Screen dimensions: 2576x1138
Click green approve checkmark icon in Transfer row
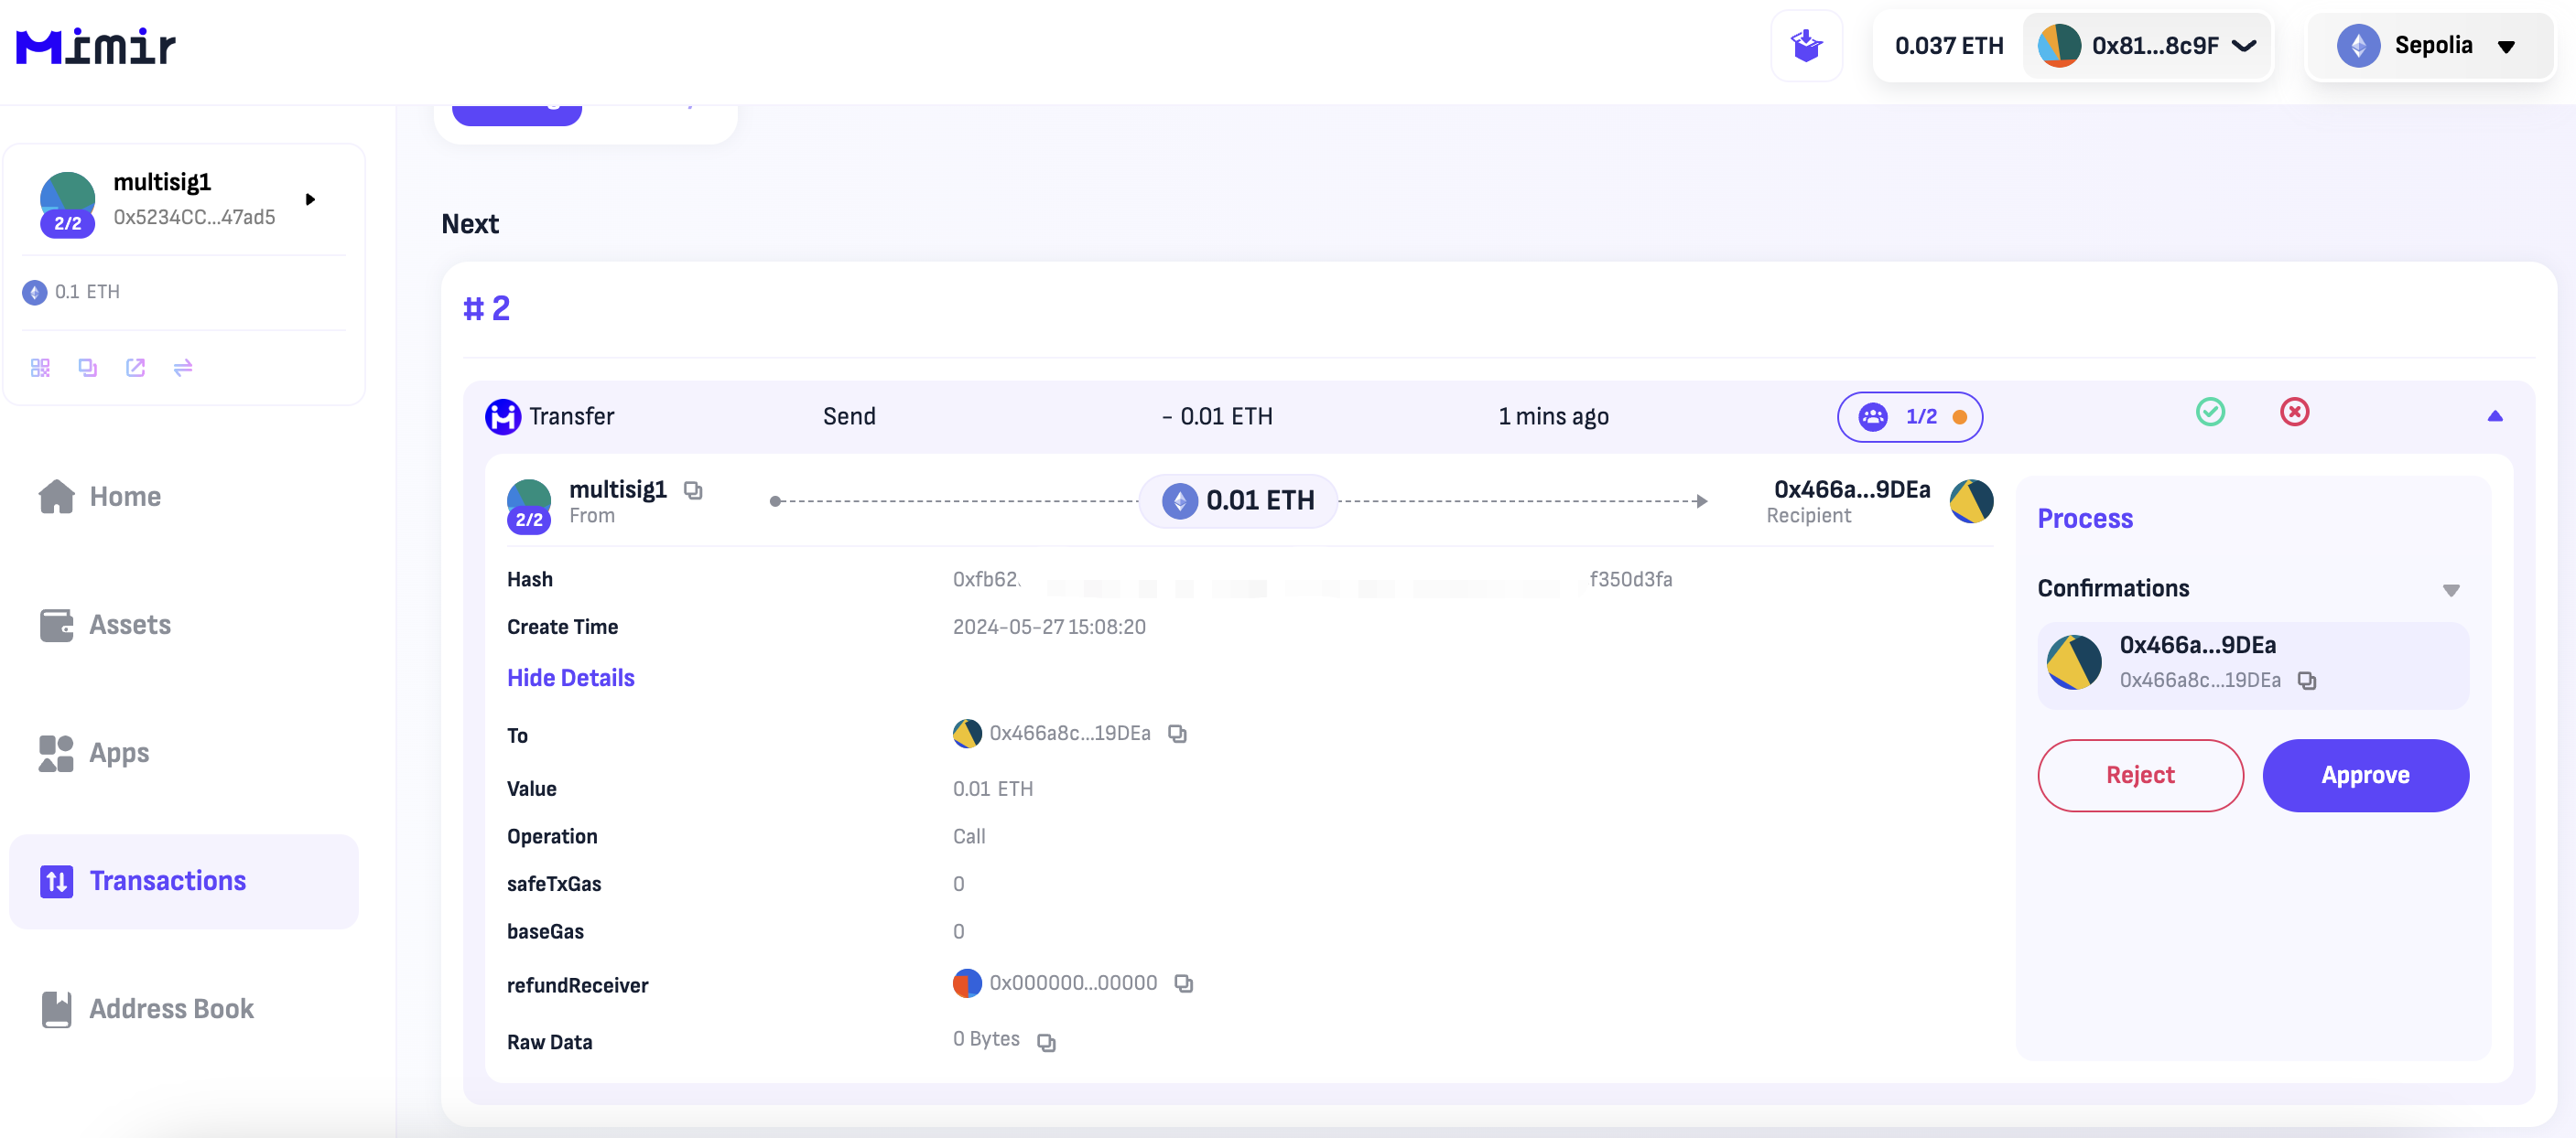(2210, 412)
